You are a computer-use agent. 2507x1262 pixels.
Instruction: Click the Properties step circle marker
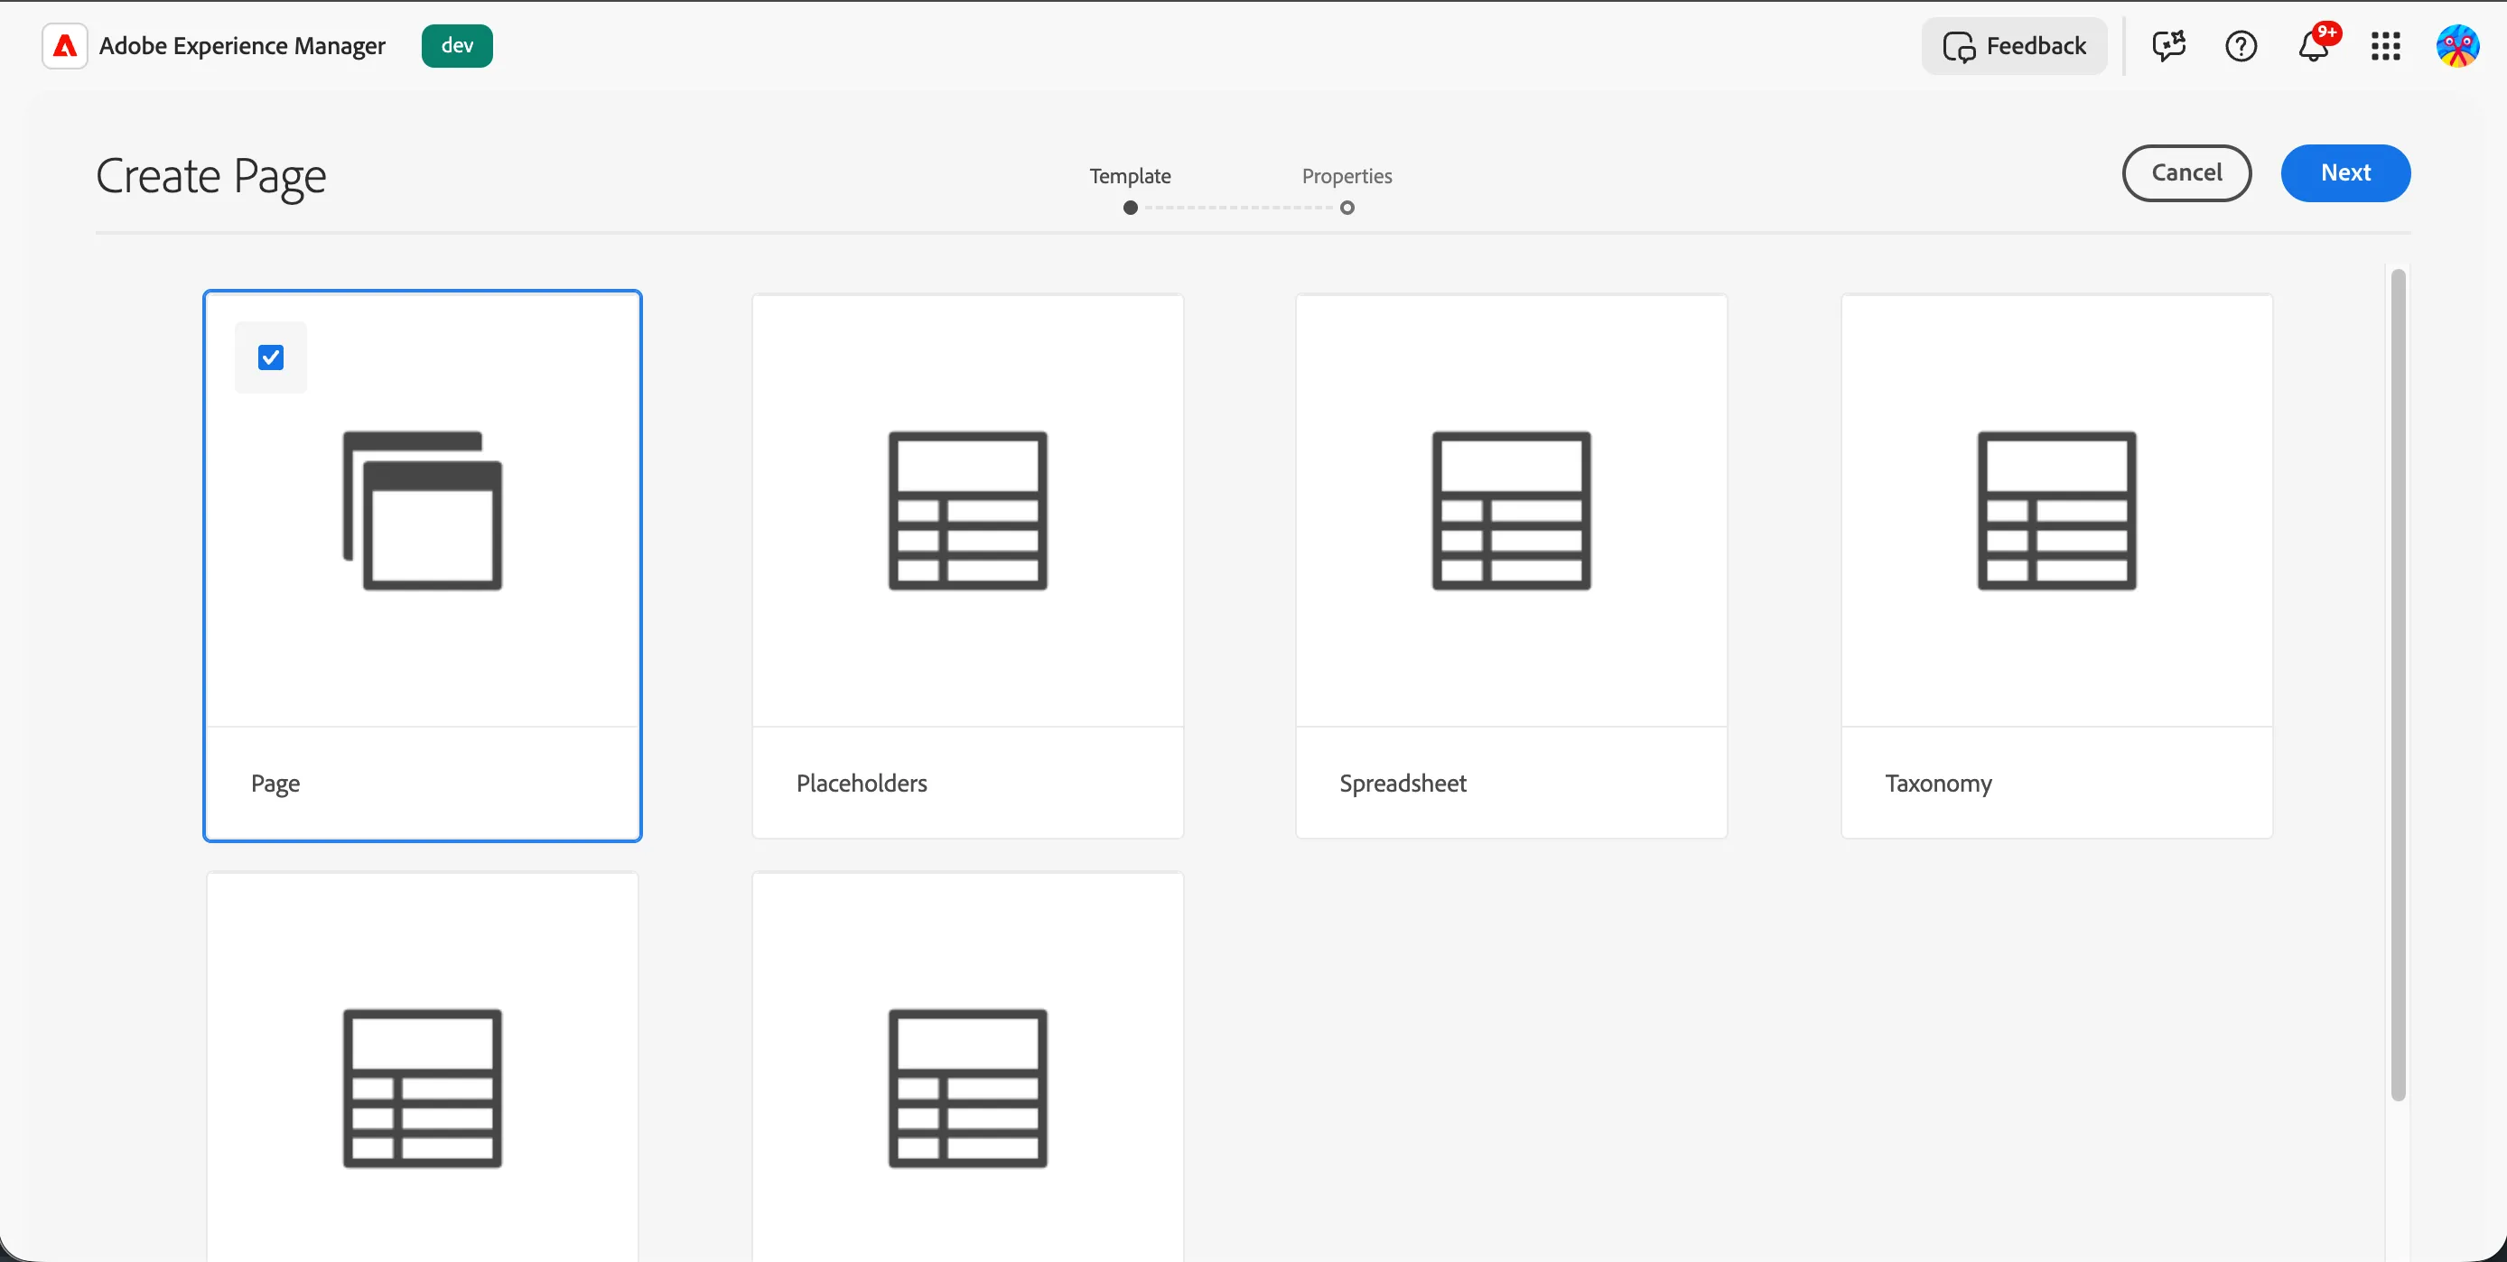[x=1347, y=208]
